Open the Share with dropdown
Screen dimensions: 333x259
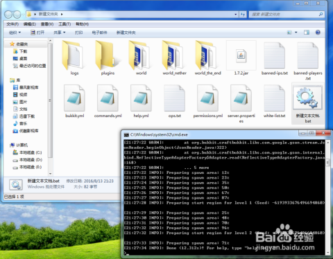[x=60, y=33]
